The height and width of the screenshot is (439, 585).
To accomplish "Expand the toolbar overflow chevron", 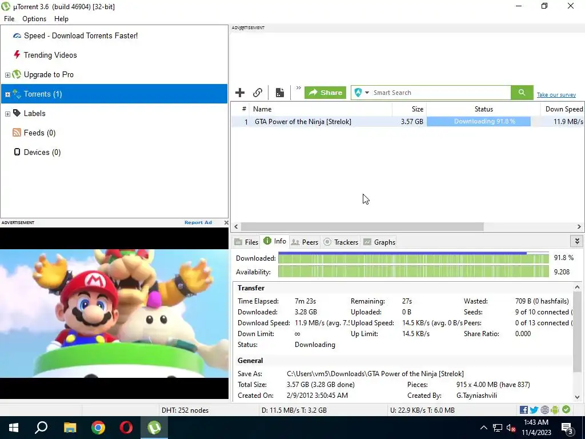I will click(298, 88).
